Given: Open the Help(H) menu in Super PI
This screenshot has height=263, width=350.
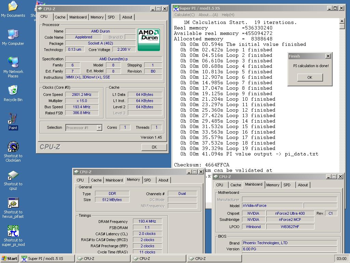Looking at the screenshot, I should 228,15.
